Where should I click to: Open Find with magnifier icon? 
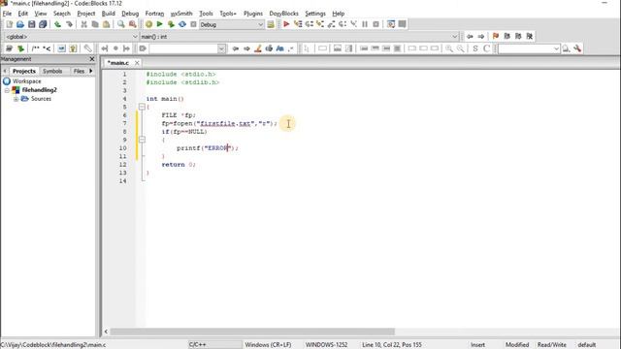pyautogui.click(x=120, y=24)
